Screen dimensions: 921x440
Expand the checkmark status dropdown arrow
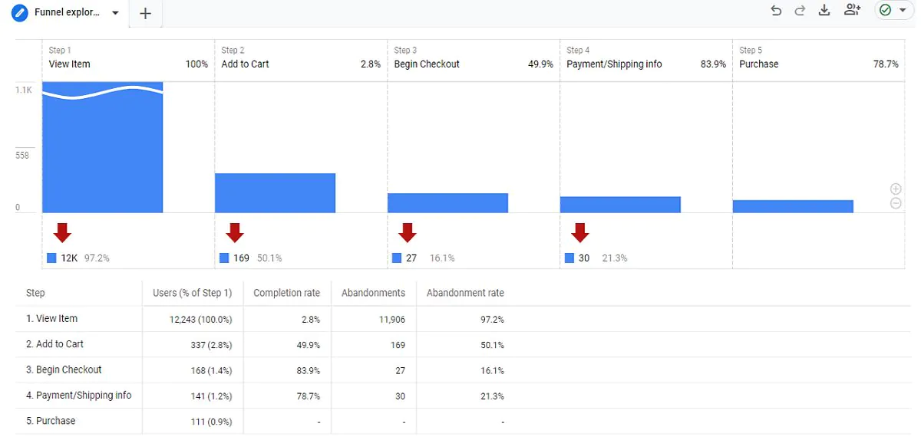[903, 11]
